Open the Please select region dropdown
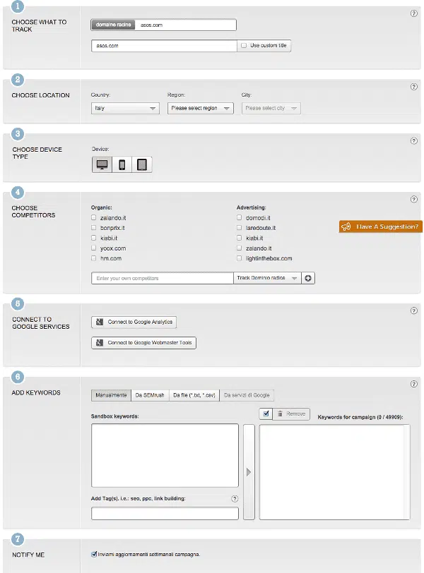The image size is (424, 573). pyautogui.click(x=201, y=108)
